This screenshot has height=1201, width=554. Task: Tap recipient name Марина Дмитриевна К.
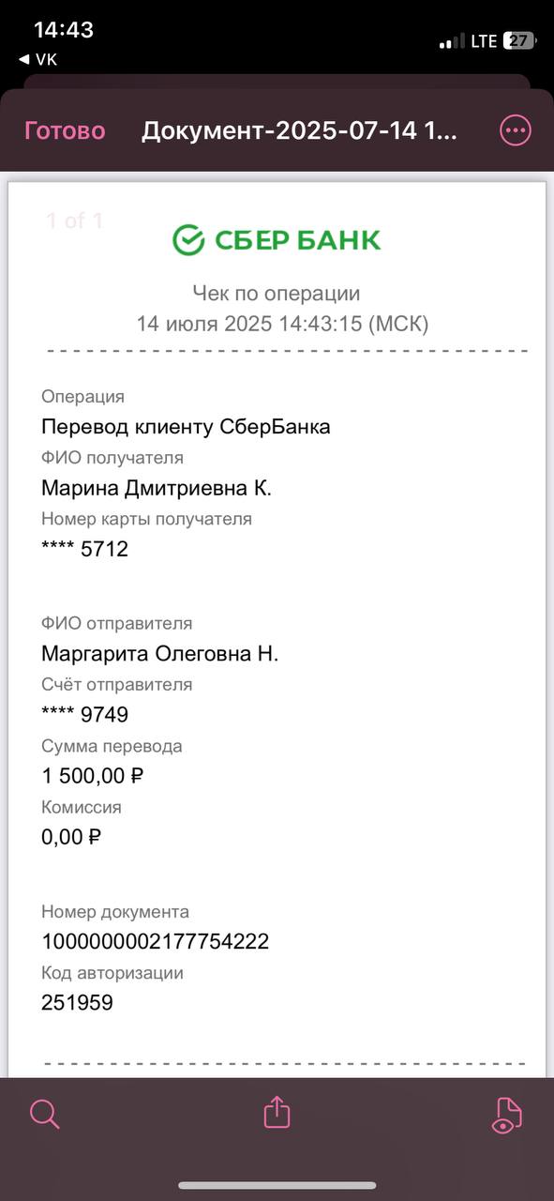coord(157,488)
